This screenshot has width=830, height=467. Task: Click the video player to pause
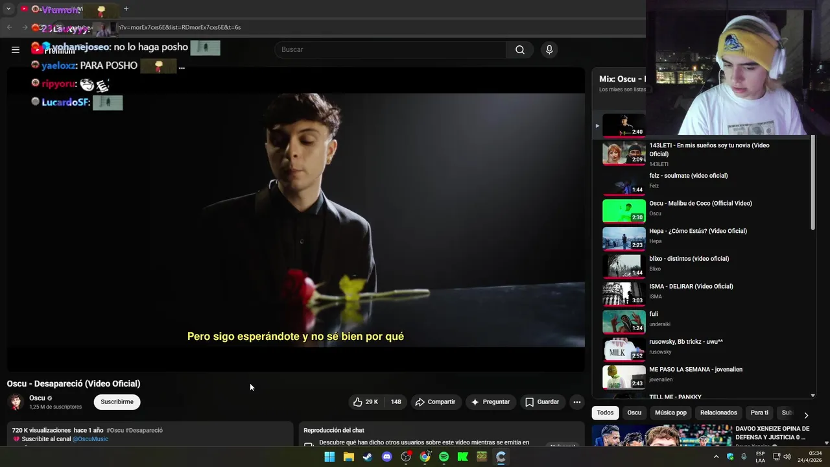[296, 221]
